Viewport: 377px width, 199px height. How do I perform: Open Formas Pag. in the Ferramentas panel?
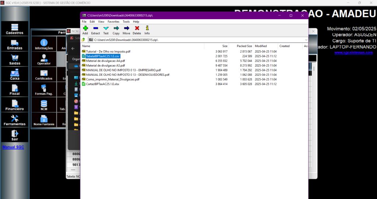point(44,90)
